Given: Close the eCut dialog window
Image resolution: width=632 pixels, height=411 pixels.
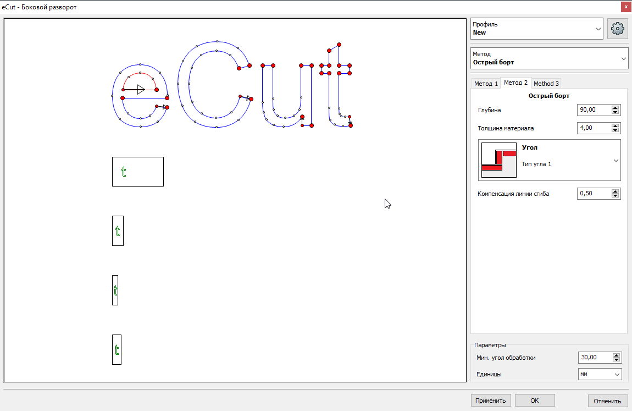Looking at the screenshot, I should [626, 7].
